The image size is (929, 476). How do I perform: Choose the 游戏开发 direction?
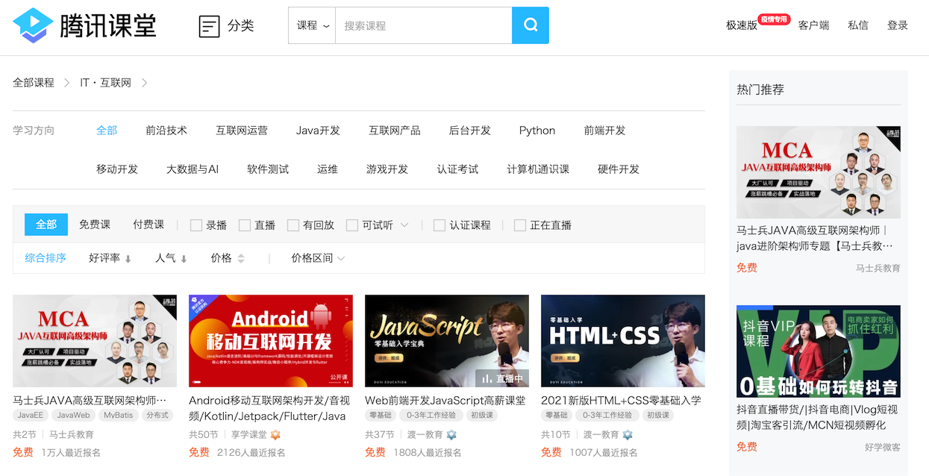[x=387, y=169]
